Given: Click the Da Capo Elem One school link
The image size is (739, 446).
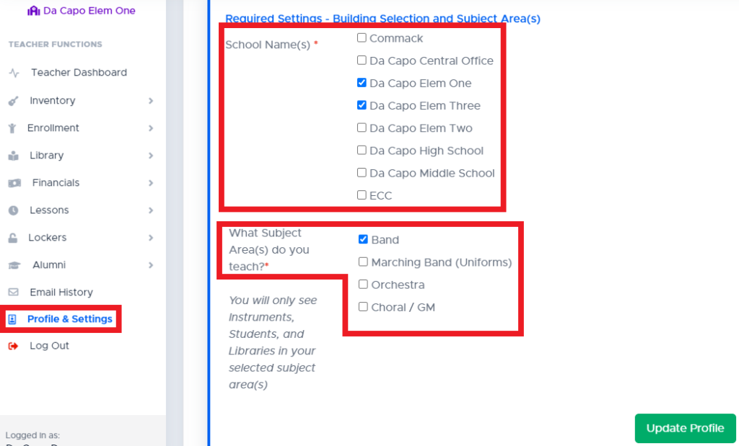Looking at the screenshot, I should point(89,12).
